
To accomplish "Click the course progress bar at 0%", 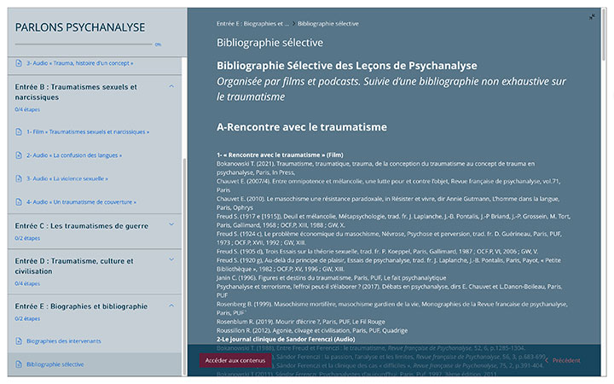I will (84, 44).
